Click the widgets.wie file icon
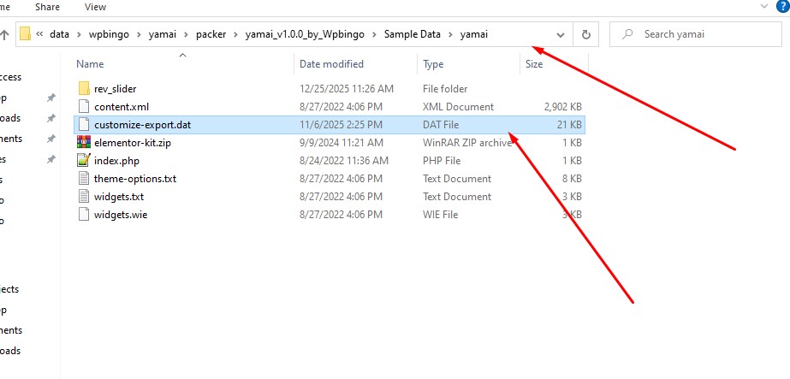The image size is (790, 379). click(x=84, y=215)
